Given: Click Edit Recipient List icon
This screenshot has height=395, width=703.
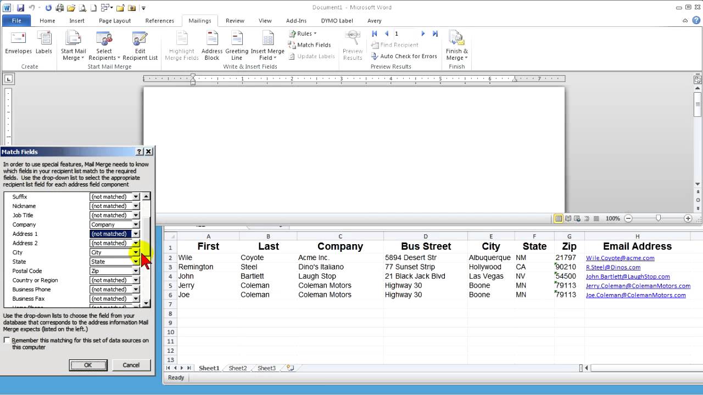Looking at the screenshot, I should pyautogui.click(x=140, y=45).
